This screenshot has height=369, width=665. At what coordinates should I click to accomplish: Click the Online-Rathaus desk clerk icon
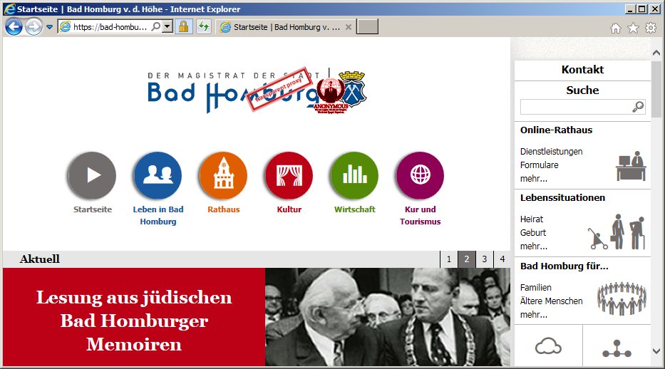[631, 166]
